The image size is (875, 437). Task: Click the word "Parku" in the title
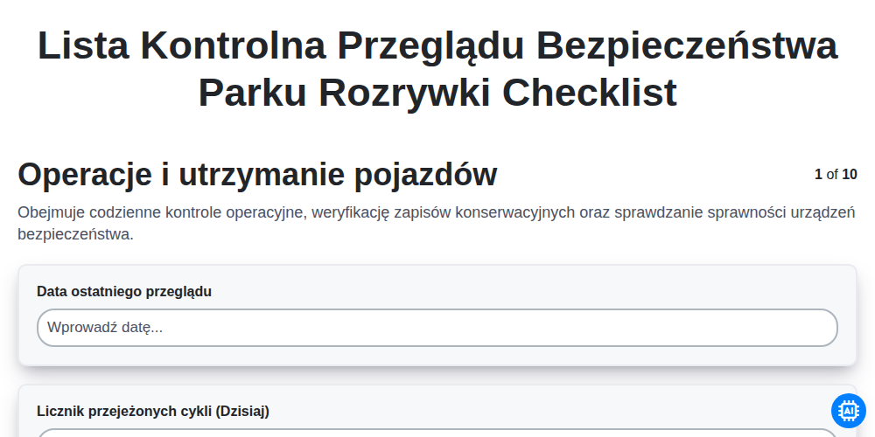click(x=253, y=94)
